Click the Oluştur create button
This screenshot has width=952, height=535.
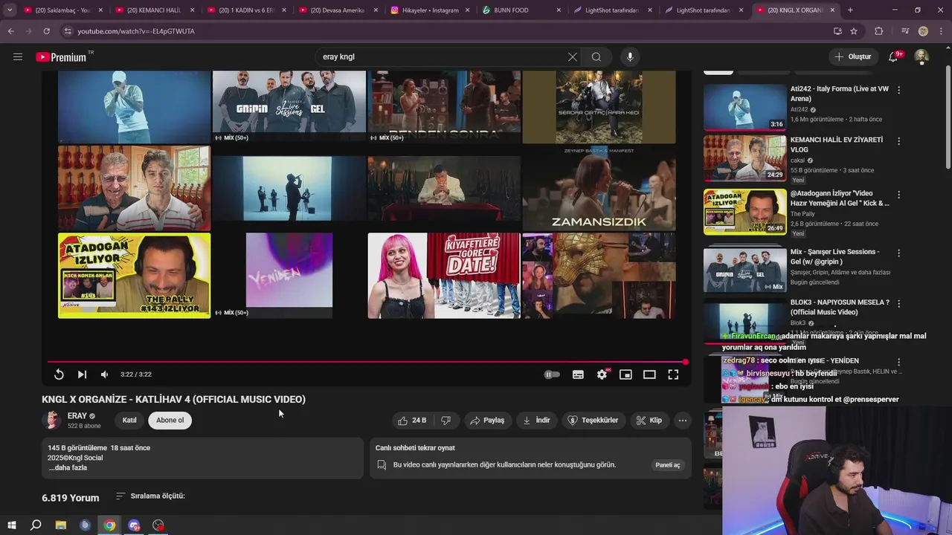pos(852,56)
